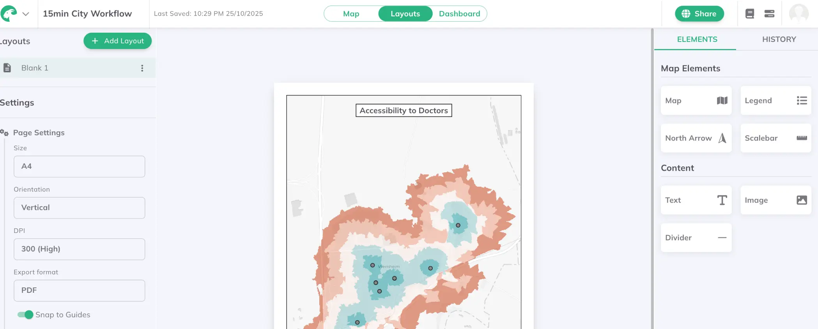Switch to the Map tab
The width and height of the screenshot is (818, 329).
pyautogui.click(x=351, y=14)
